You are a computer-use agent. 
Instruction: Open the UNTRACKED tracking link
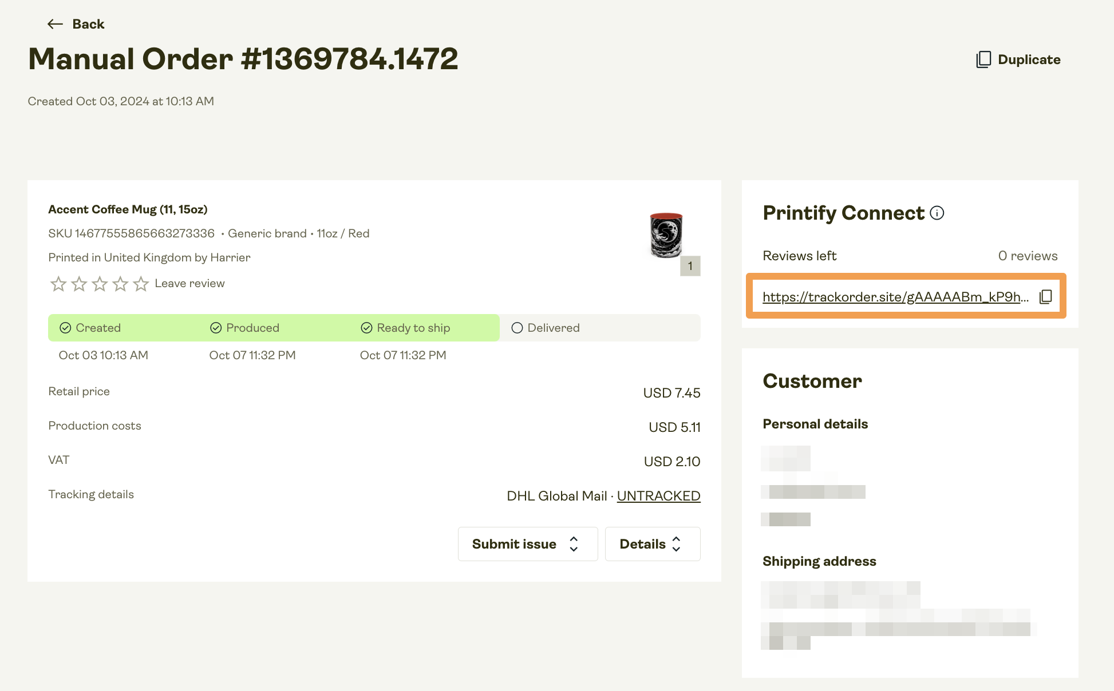658,496
